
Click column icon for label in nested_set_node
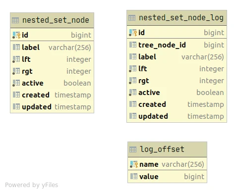click(x=16, y=47)
